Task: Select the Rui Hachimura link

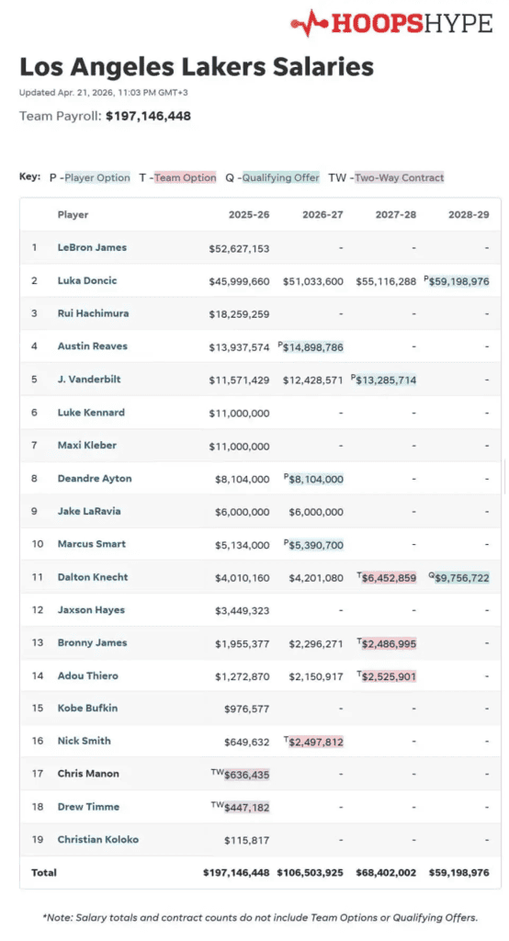Action: click(x=93, y=313)
